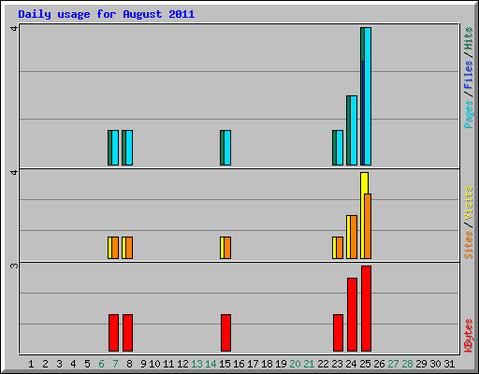Click the cyan Pages bar for day 8
Screen dimensions: 479x374
[x=129, y=148]
